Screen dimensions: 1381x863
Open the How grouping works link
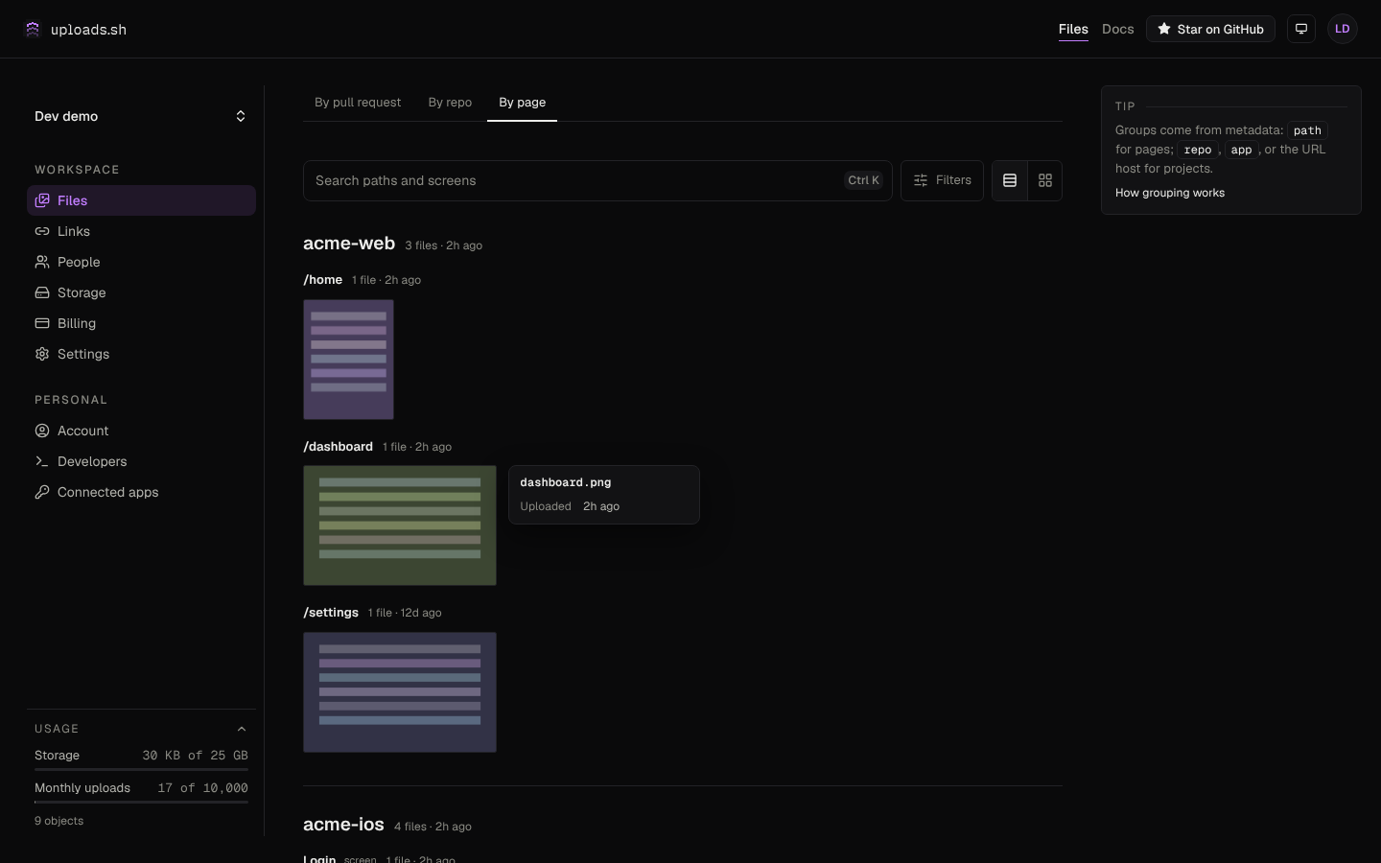point(1170,193)
